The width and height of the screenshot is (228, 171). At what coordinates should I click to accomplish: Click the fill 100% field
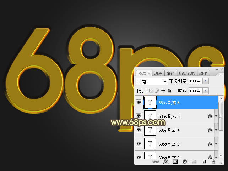196,91
